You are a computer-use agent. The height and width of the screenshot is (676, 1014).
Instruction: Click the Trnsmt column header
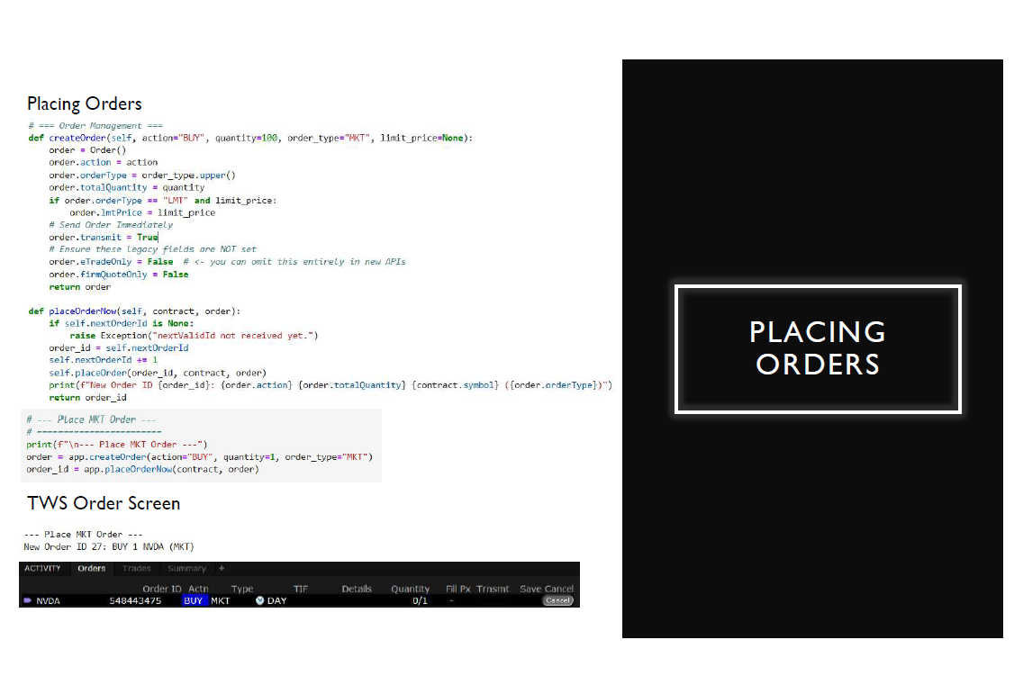pyautogui.click(x=493, y=589)
